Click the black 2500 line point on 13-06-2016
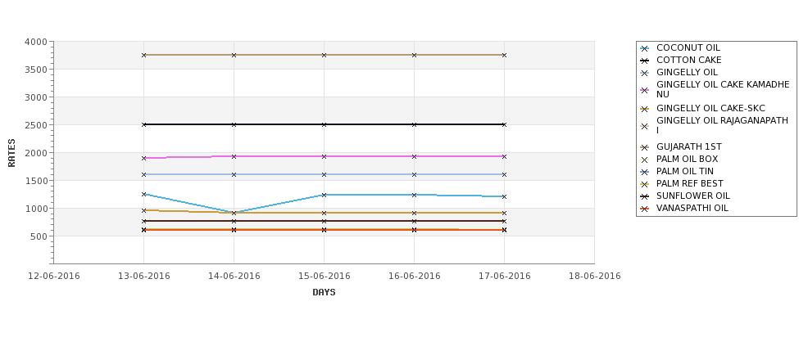Screen dimensions: 799x351 pos(143,124)
